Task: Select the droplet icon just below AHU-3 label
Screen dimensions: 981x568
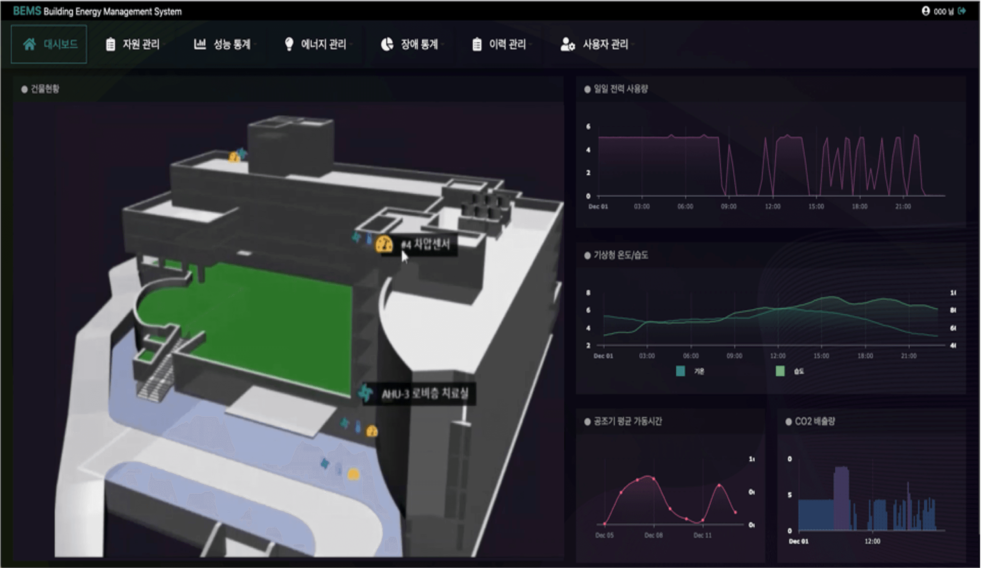Action: (358, 427)
